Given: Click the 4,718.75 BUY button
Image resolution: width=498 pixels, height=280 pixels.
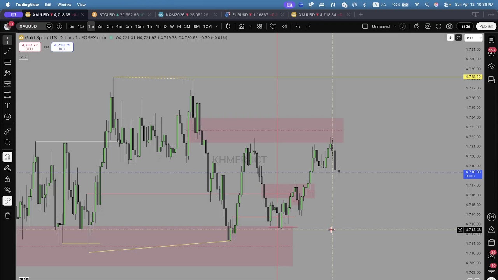Looking at the screenshot, I should (62, 47).
